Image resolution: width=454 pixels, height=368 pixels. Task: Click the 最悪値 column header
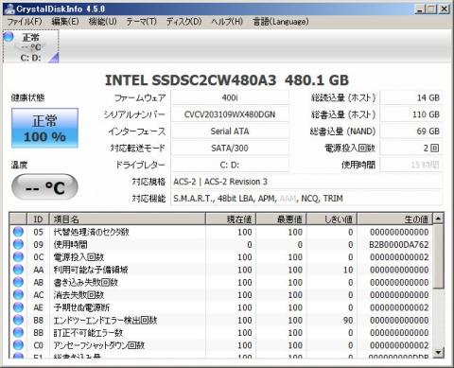pos(281,219)
